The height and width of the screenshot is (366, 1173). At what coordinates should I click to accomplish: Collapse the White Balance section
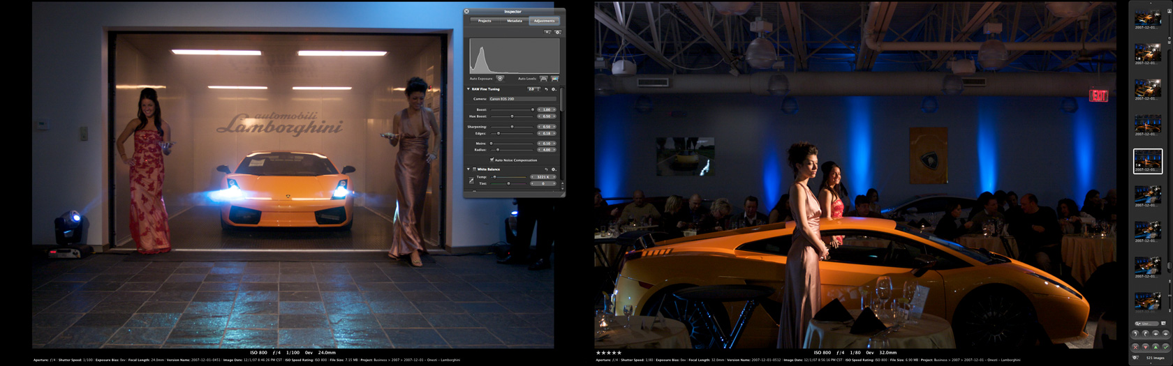tap(469, 169)
